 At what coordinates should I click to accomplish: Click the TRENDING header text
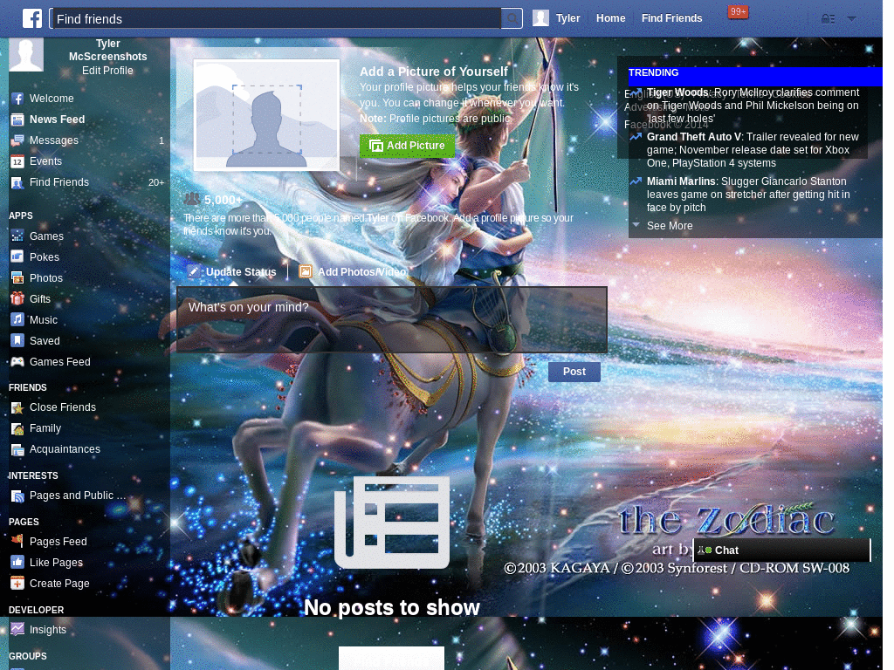(653, 73)
